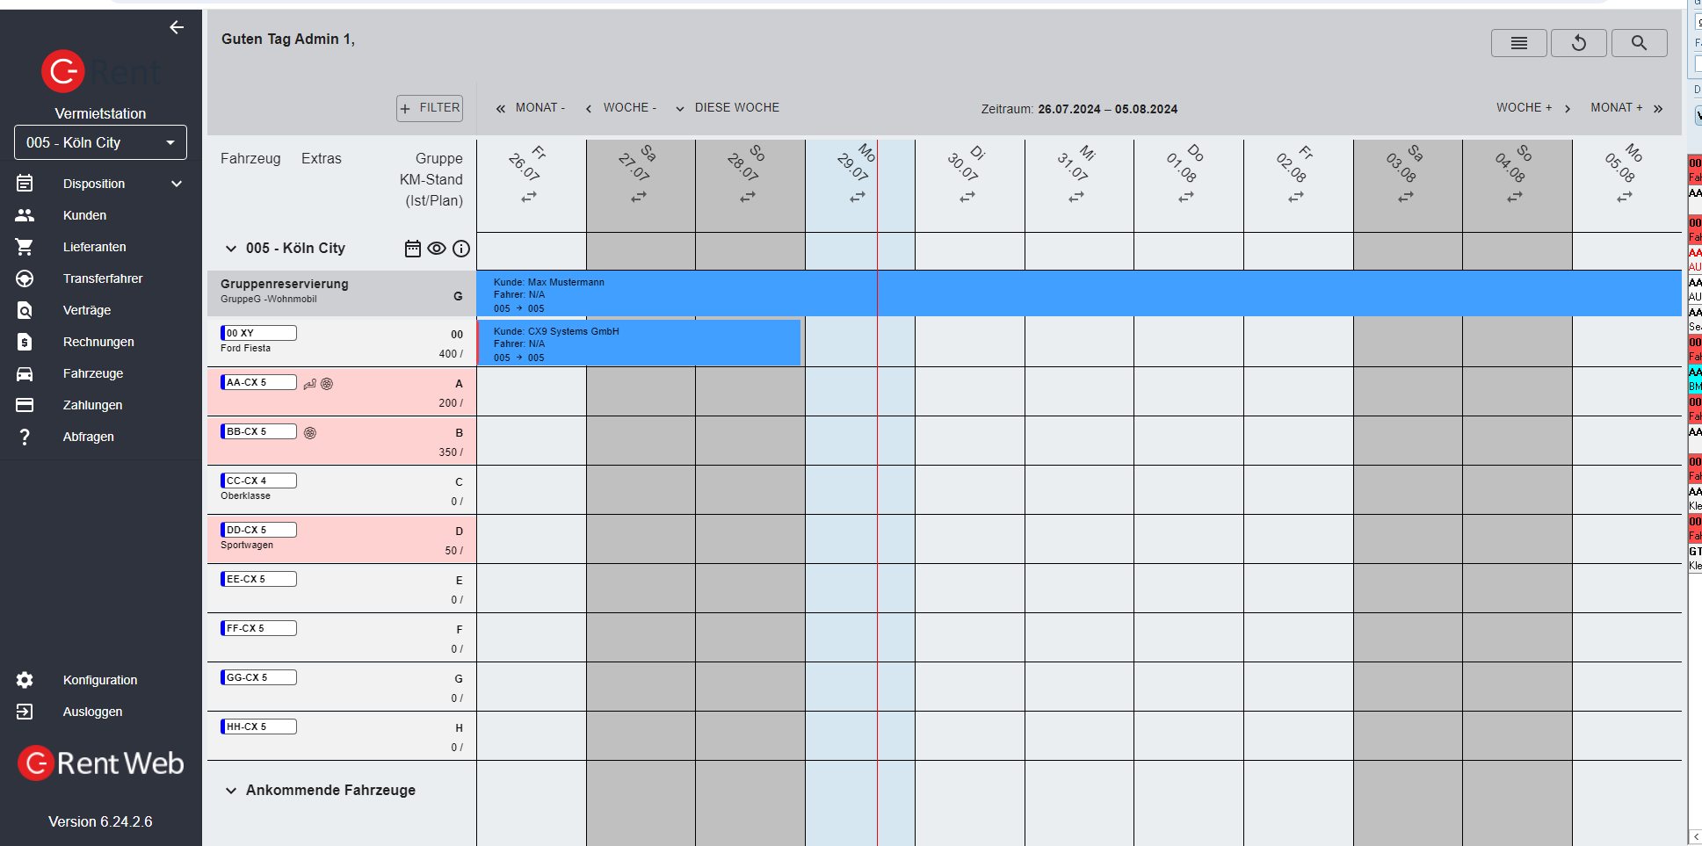The width and height of the screenshot is (1702, 846).
Task: Advance timeline with WOCHE +
Action: 1532,108
